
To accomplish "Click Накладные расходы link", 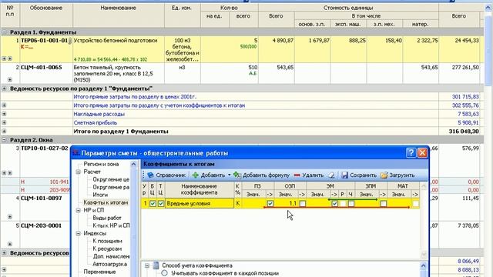I will click(x=99, y=114).
